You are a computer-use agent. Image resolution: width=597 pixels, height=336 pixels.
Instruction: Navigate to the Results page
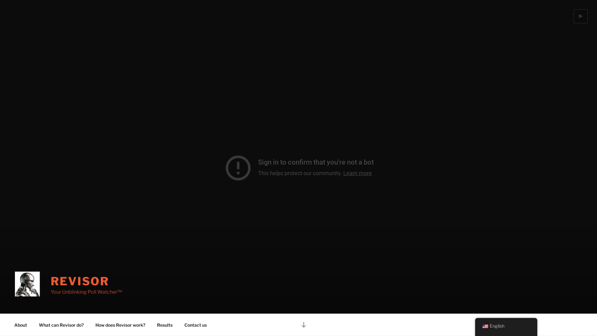(x=165, y=325)
